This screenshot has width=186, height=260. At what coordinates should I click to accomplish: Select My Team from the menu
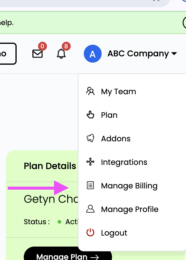pos(119,92)
